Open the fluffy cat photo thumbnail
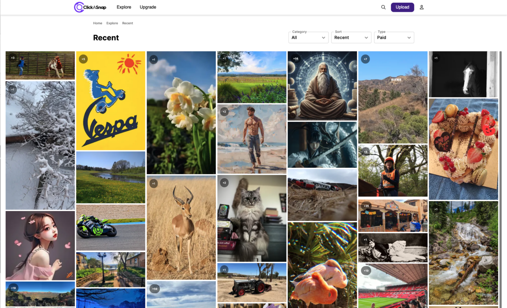 click(x=252, y=218)
